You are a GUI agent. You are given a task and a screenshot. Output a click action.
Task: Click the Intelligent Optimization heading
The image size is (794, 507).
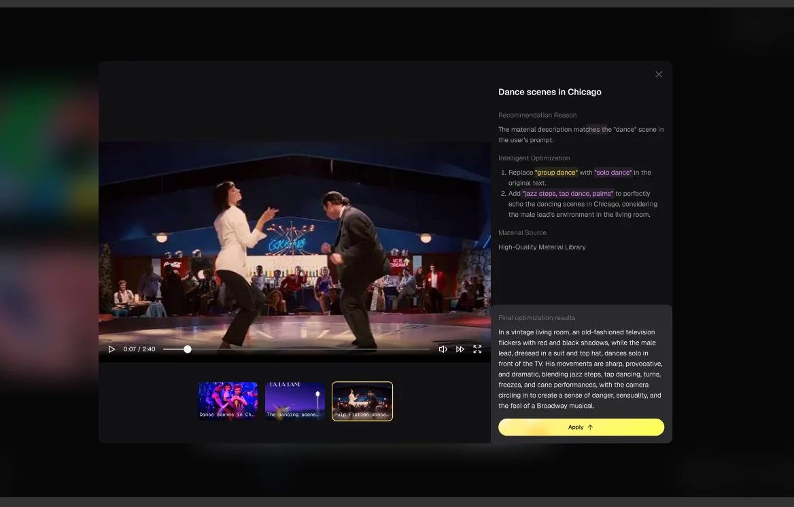tap(534, 158)
